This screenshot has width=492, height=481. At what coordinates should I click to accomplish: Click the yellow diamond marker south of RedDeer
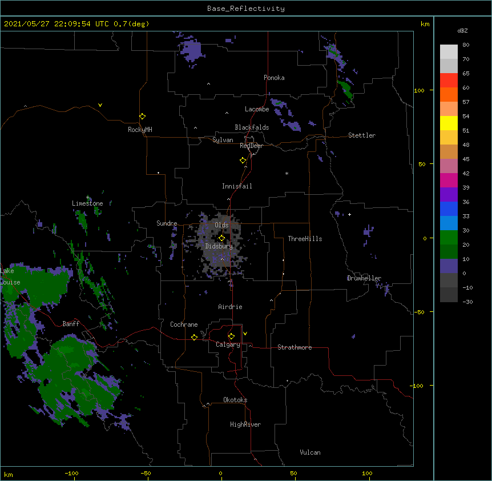pos(243,161)
